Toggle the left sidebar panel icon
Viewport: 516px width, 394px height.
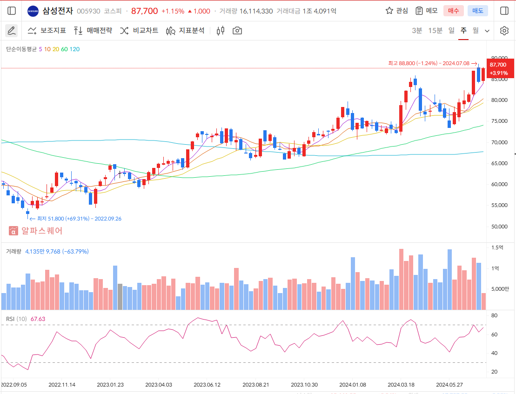pos(12,11)
